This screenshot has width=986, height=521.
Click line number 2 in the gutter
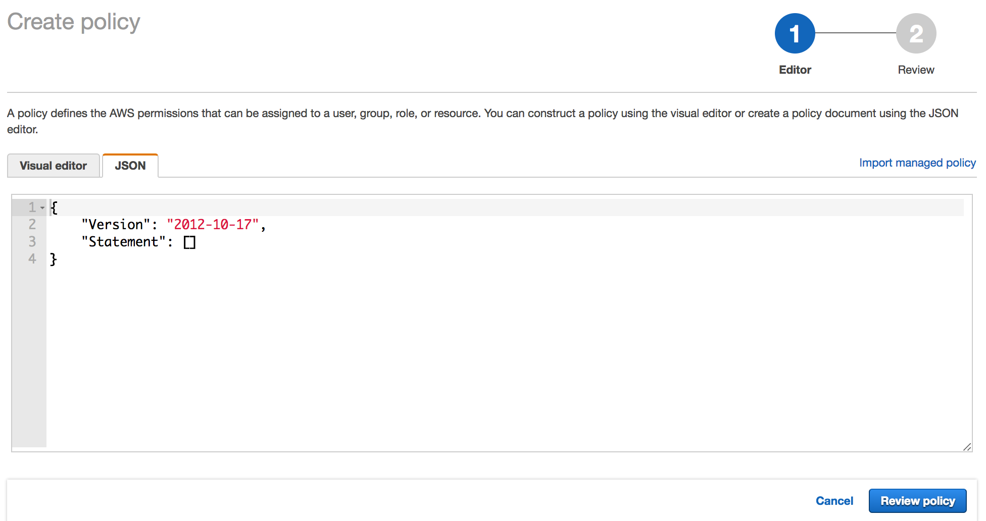pos(32,225)
